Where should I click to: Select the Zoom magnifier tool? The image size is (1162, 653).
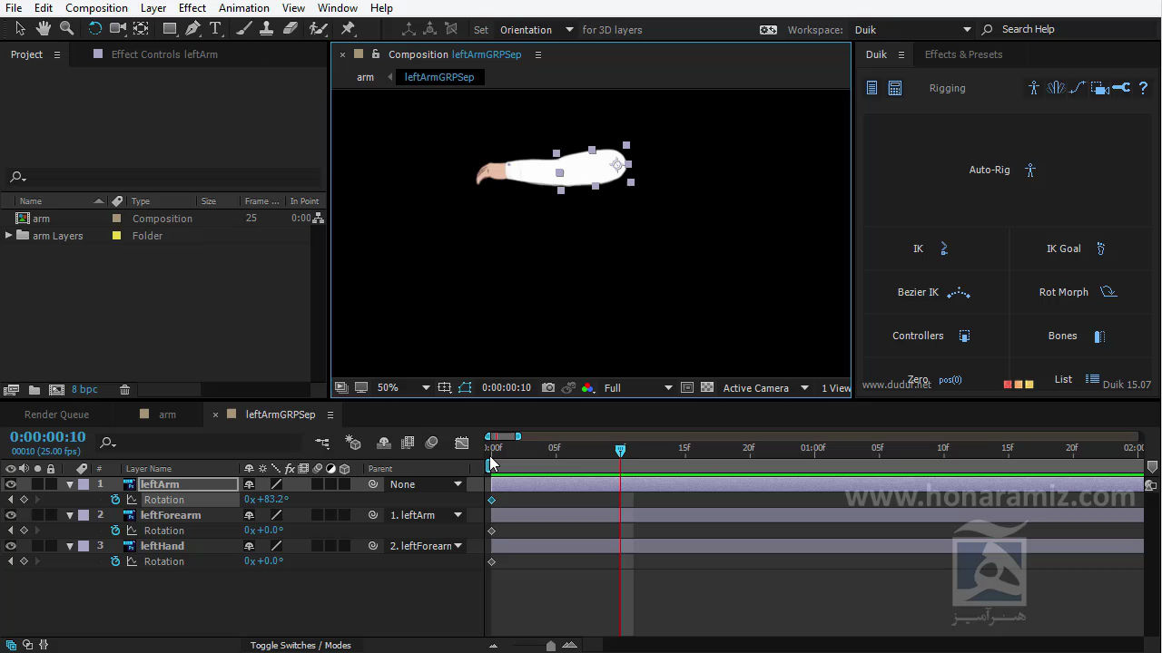[66, 29]
